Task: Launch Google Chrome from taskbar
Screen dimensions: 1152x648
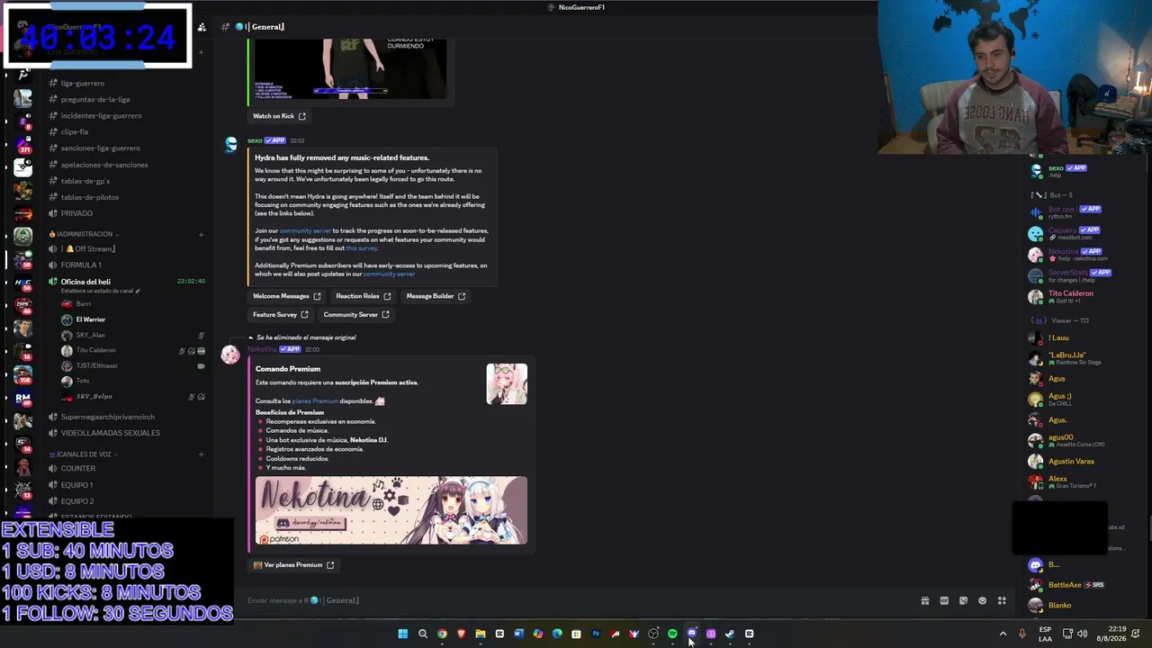Action: [x=442, y=634]
